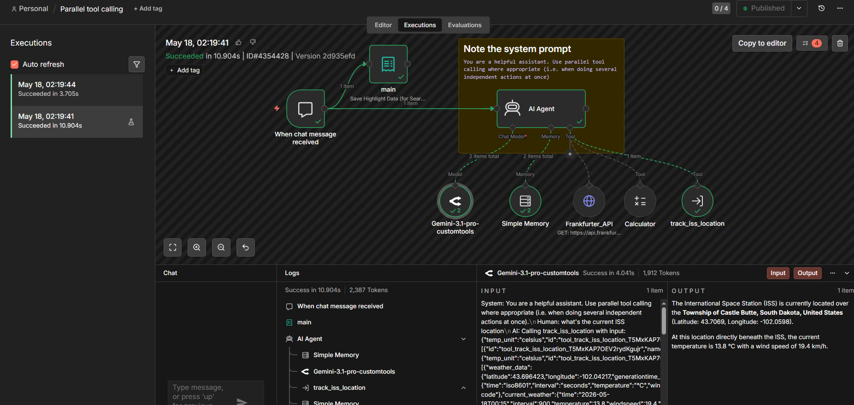This screenshot has height=405, width=854.
Task: Add tag in the top breadcrumb bar
Action: pos(148,9)
